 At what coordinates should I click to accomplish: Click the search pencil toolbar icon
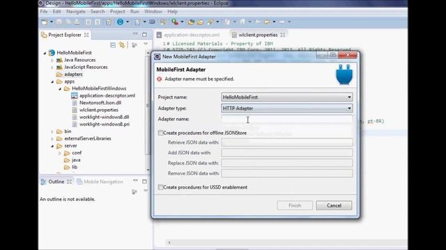pyautogui.click(x=210, y=22)
